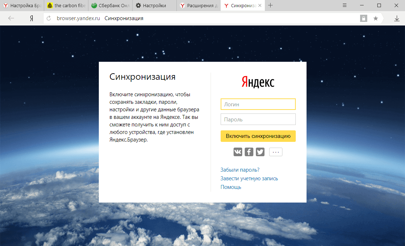Click the Yandex "Я" home icon

[x=31, y=18]
